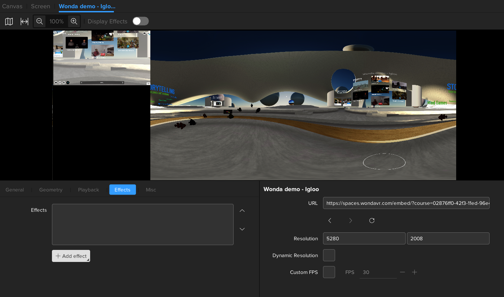Open the Add effect dropdown button
Viewport: 504px width, 297px height.
(x=71, y=256)
